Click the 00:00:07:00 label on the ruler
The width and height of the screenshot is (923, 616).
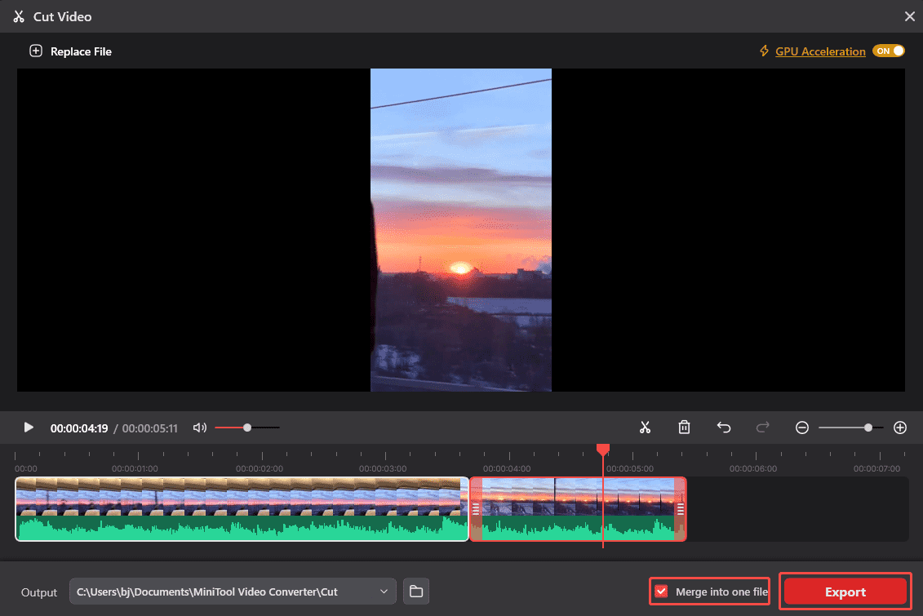click(x=876, y=469)
